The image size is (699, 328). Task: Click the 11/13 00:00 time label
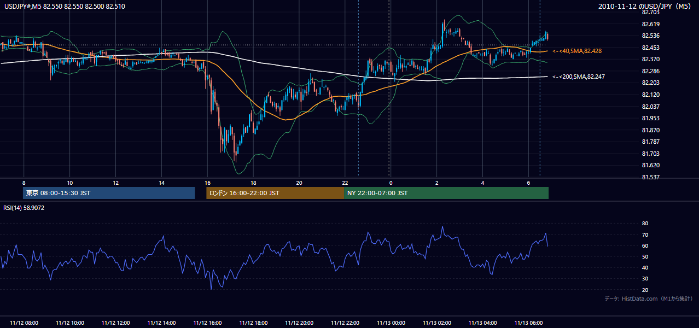pos(391,323)
